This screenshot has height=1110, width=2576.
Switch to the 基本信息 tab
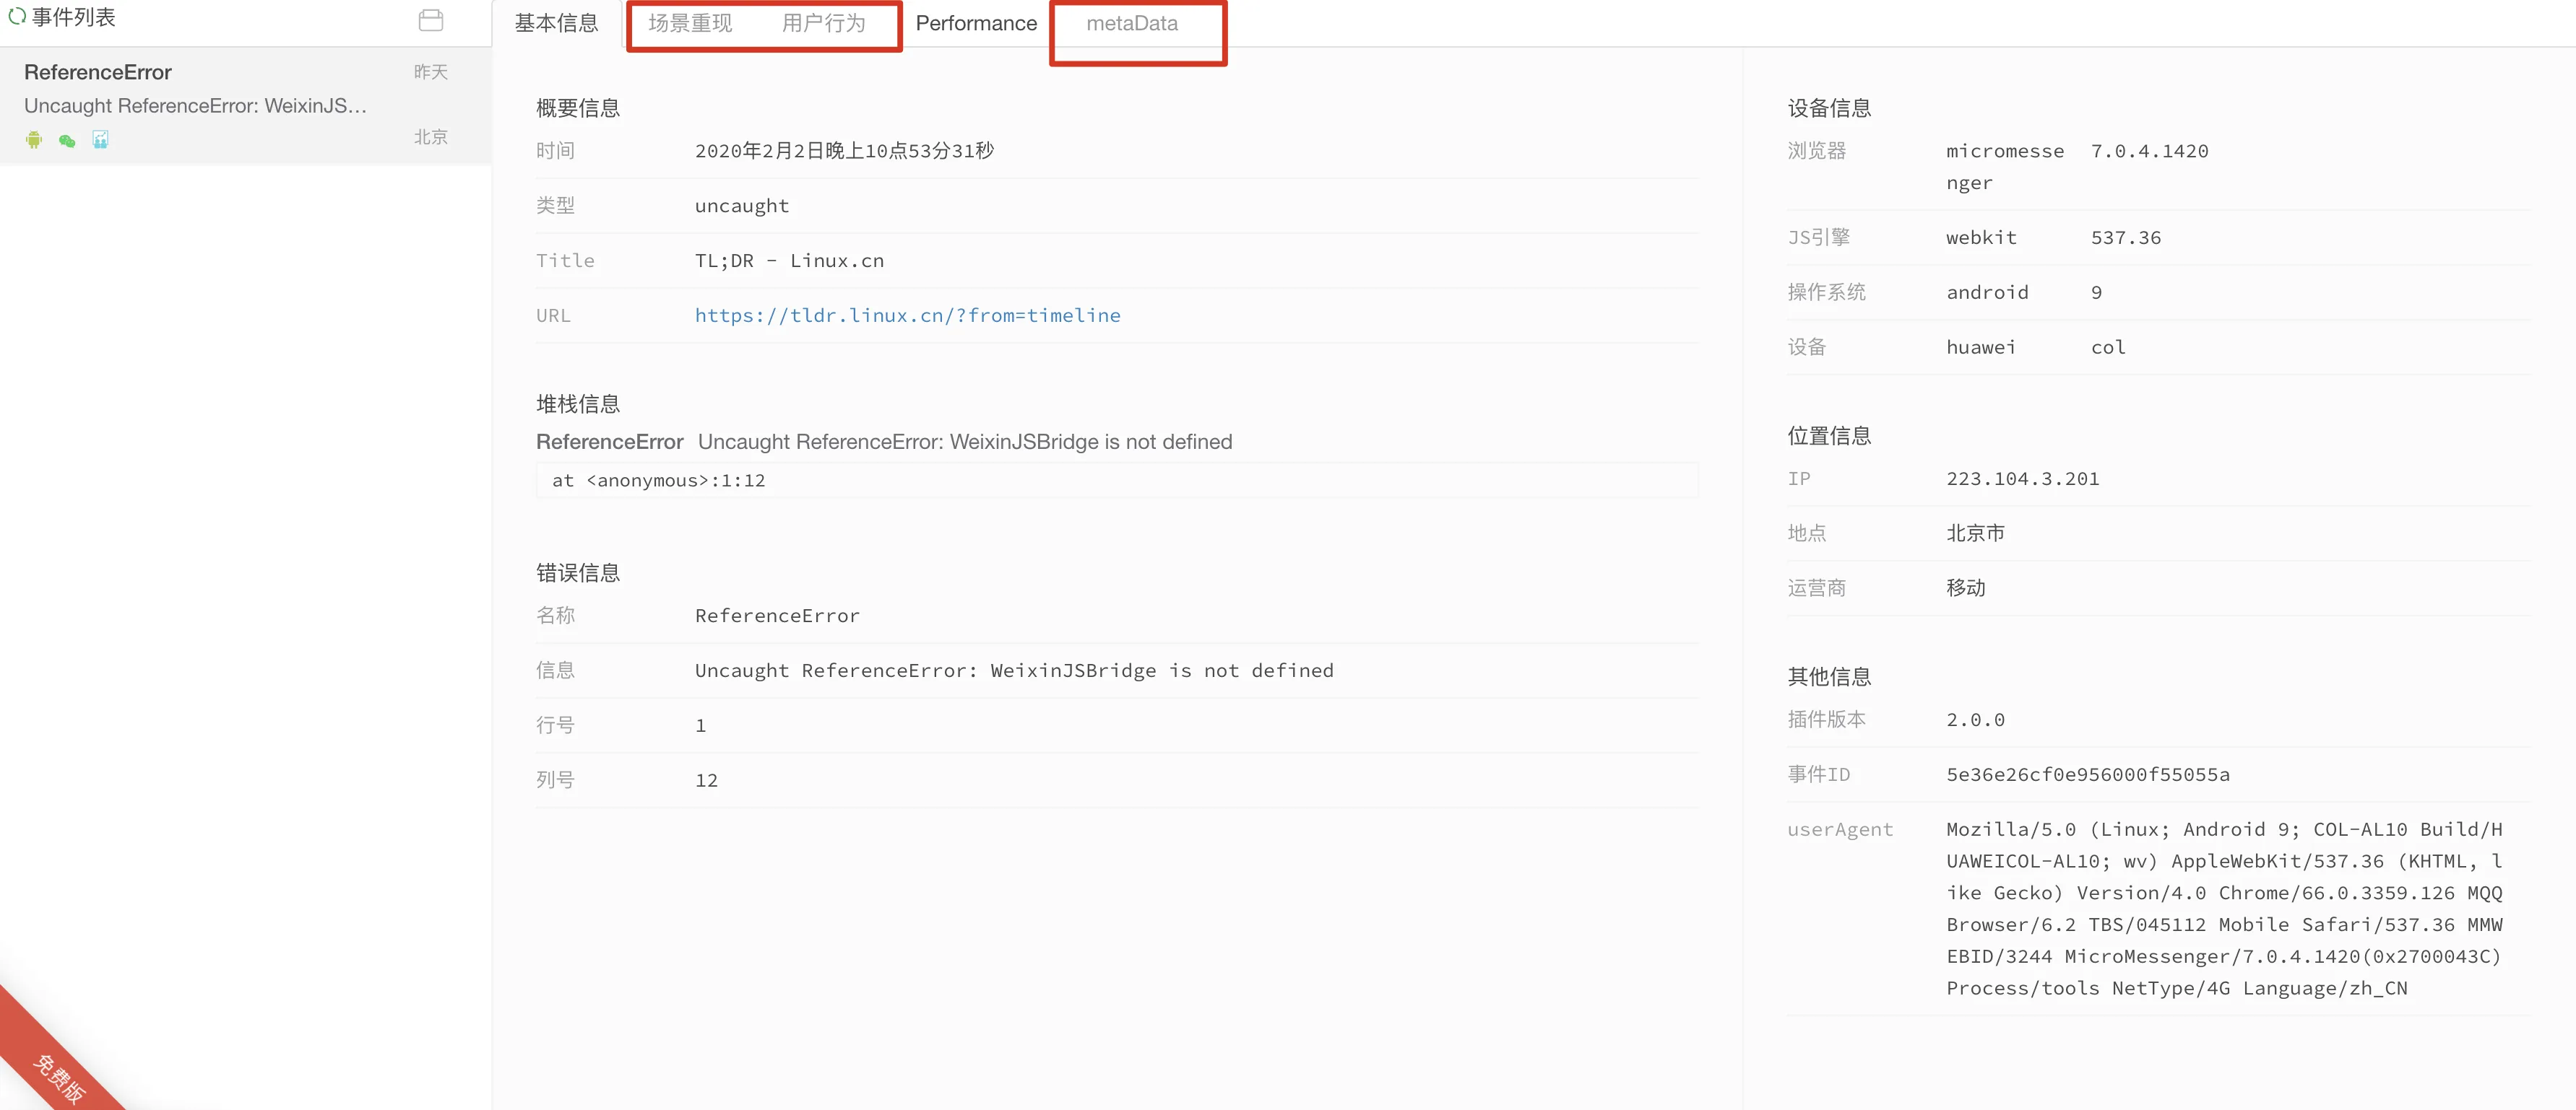click(556, 23)
